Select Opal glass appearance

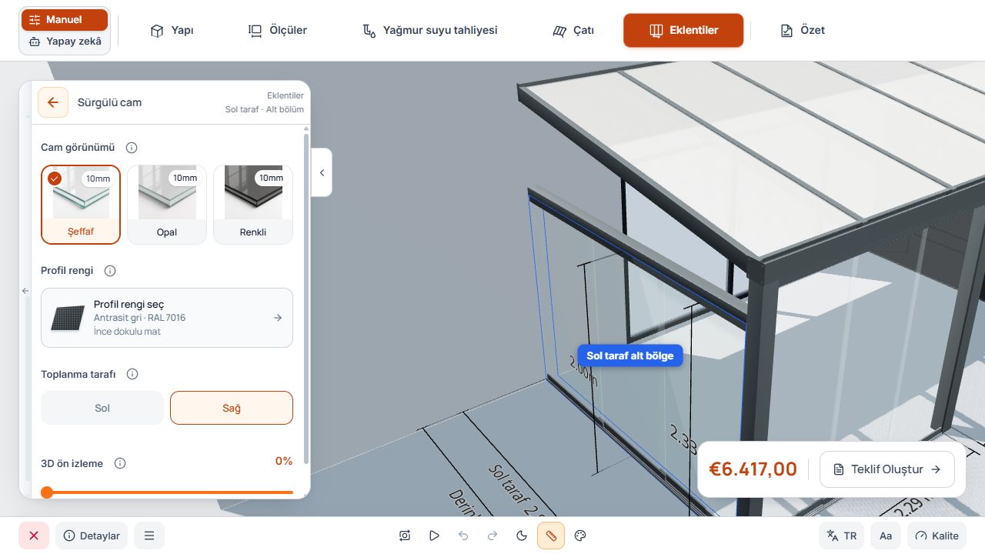click(x=167, y=205)
